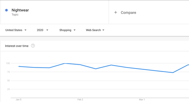This screenshot has width=189, height=102.
Task: Click the arrow beside Shopping
Action: click(x=75, y=30)
